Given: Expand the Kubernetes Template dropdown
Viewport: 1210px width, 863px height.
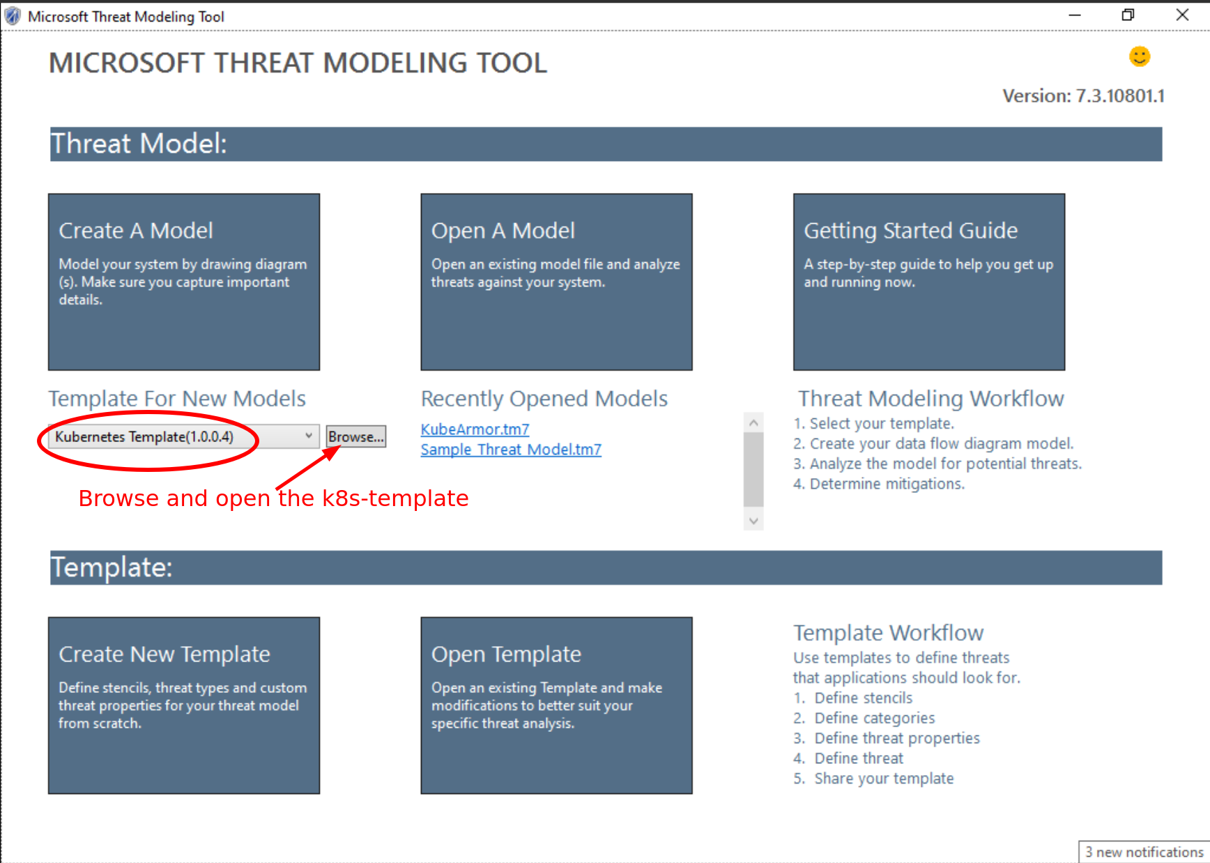Looking at the screenshot, I should point(308,436).
